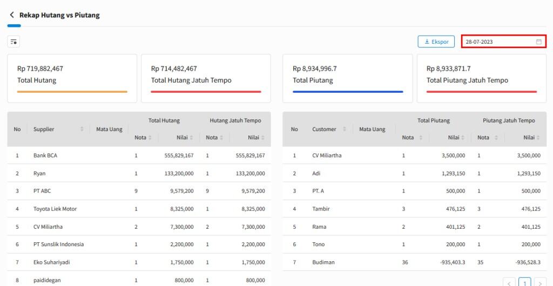Sort Total Piutang Nota column
Image resolution: width=553 pixels, height=286 pixels.
[421, 138]
